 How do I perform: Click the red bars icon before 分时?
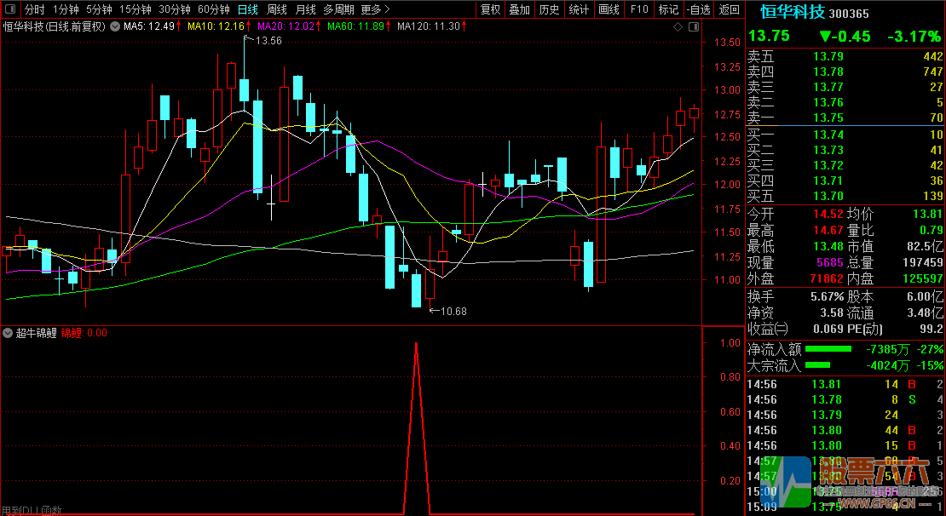[x=9, y=9]
